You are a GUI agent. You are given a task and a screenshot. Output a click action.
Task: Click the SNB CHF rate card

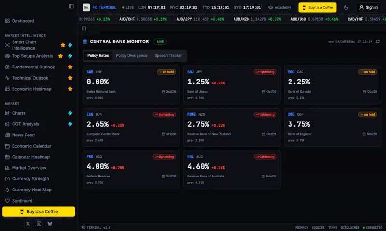(131, 85)
